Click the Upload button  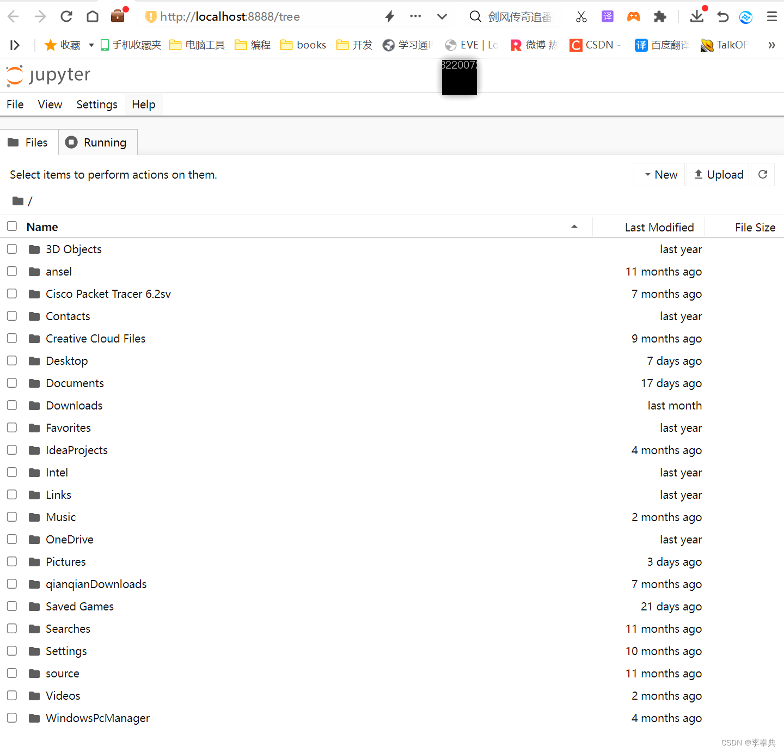[x=718, y=174]
